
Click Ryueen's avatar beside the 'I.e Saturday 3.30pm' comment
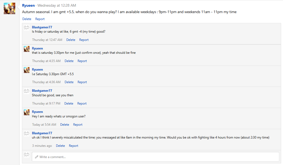(26, 70)
